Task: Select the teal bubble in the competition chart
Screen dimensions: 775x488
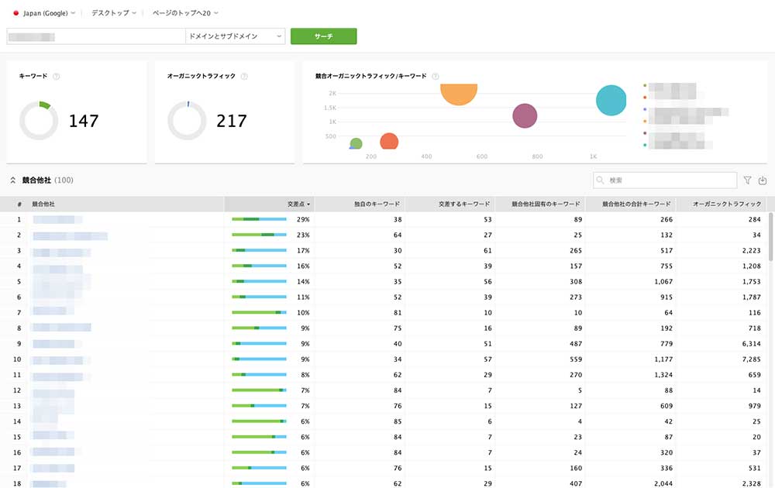Action: pyautogui.click(x=611, y=100)
